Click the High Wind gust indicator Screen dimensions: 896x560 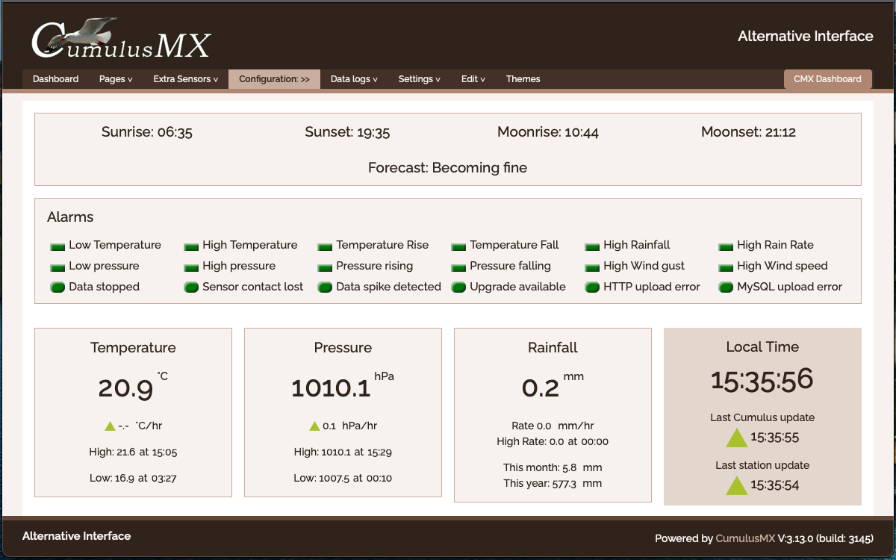click(x=592, y=267)
